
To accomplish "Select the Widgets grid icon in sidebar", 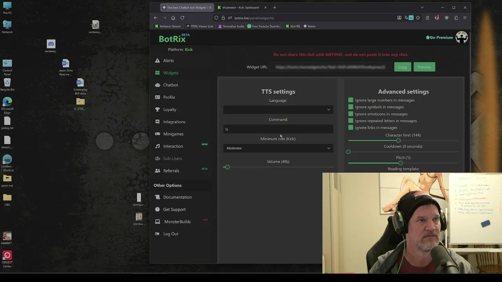I will click(157, 73).
